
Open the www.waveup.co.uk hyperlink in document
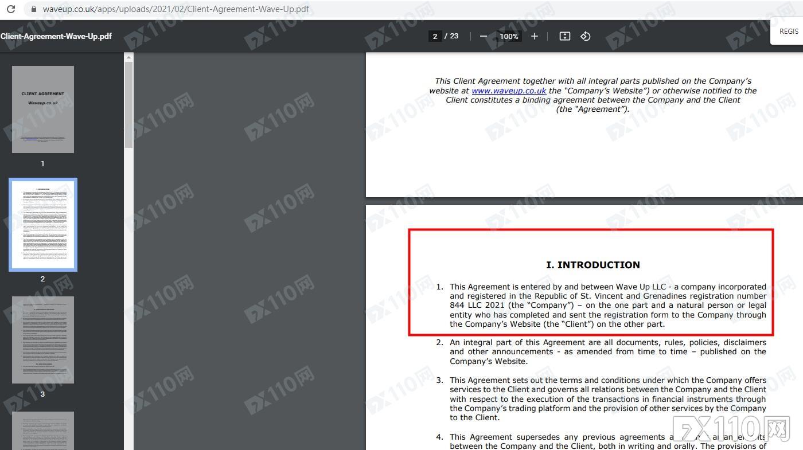(509, 91)
